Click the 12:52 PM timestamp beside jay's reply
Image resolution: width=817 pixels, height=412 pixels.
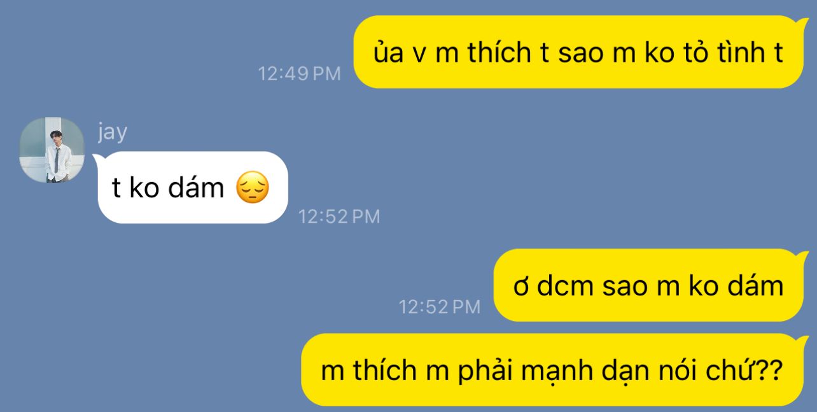pos(339,217)
